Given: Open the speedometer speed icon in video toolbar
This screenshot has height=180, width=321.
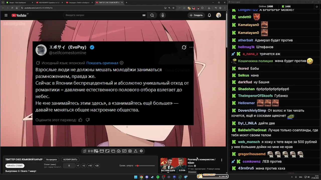Looking at the screenshot, I should point(119,151).
